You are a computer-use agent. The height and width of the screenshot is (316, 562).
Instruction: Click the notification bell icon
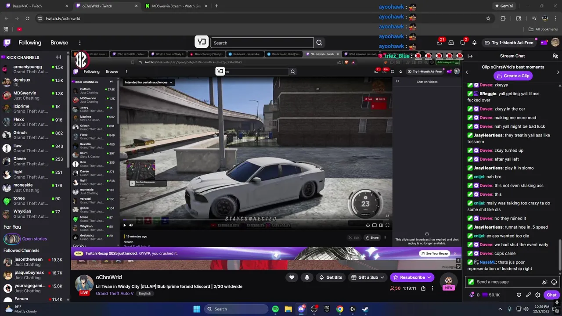(307, 277)
